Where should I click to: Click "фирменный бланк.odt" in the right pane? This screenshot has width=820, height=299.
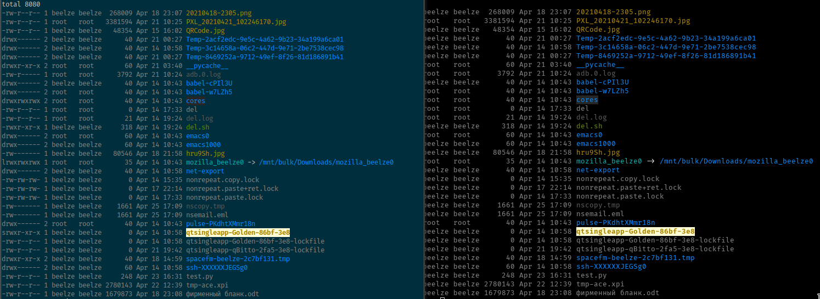pyautogui.click(x=618, y=292)
